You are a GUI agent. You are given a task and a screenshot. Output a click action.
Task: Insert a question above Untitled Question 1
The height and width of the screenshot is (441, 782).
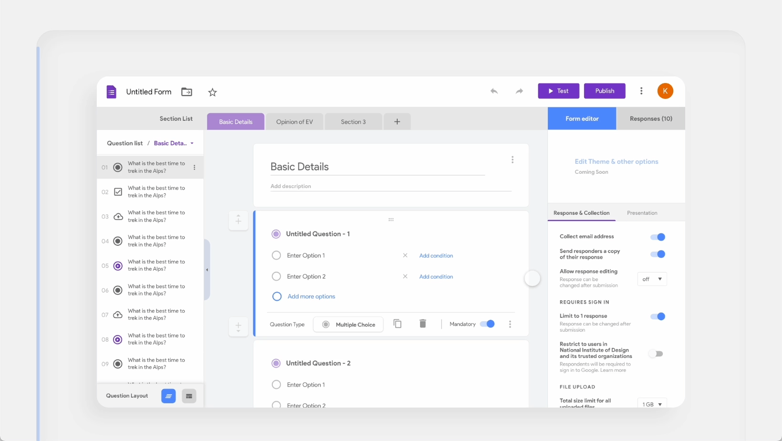click(238, 220)
